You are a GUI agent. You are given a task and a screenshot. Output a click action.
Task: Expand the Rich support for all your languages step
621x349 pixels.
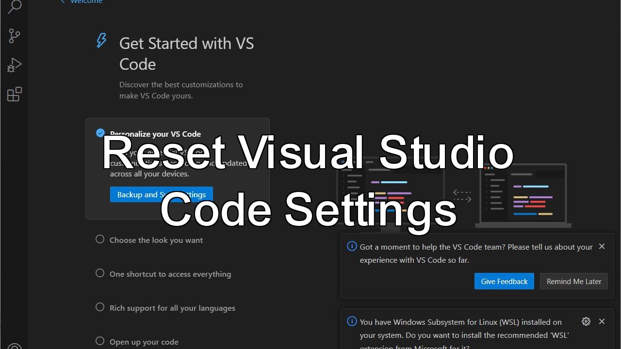172,308
